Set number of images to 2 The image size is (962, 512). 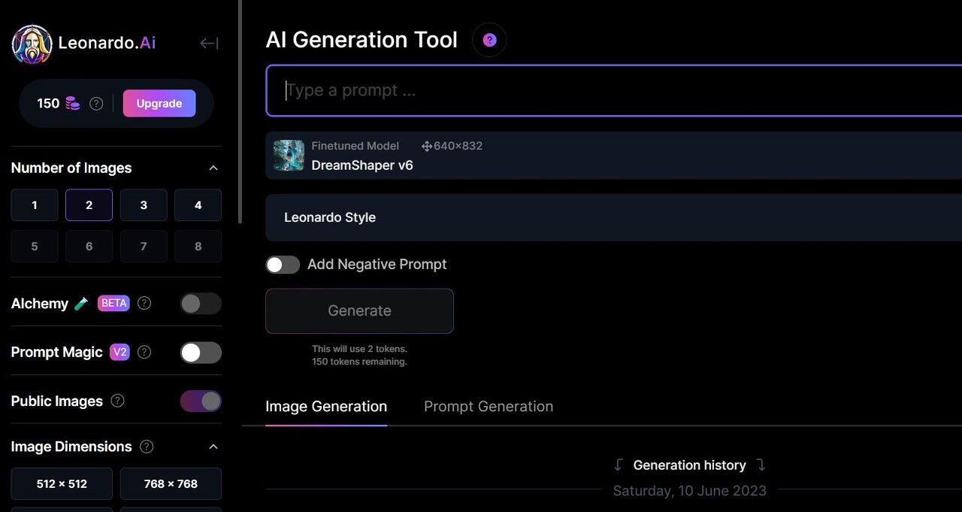89,204
